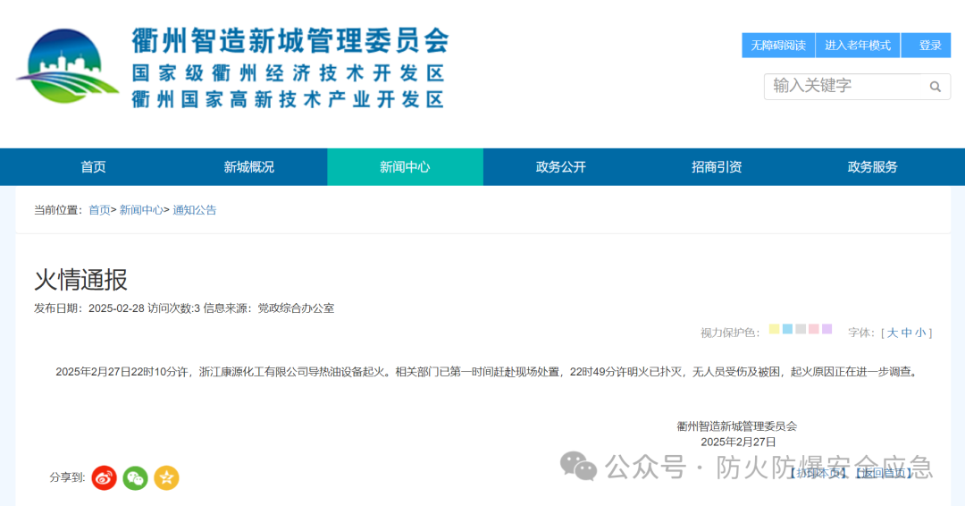This screenshot has height=506, width=965.
Task: Click 进入老年模式 button
Action: [858, 46]
